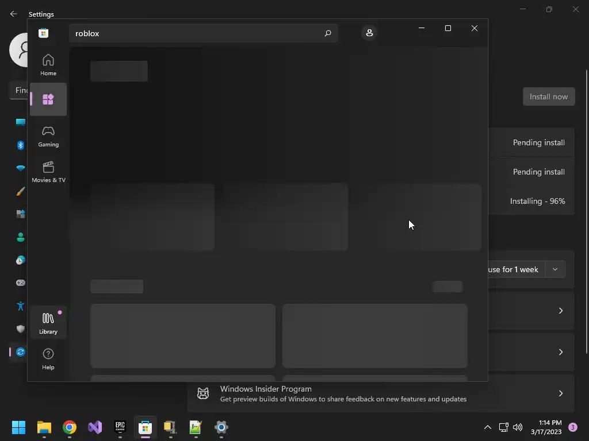Screen dimensions: 589x441
Task: Click the Pending install status of first update
Action: click(x=538, y=142)
